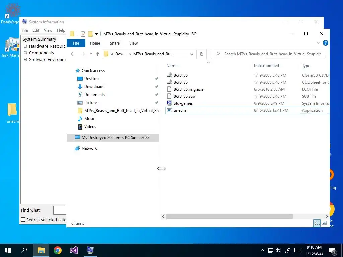This screenshot has height=257, width=343.
Task: Select My Destroyed 200 times PC item
Action: 113,138
